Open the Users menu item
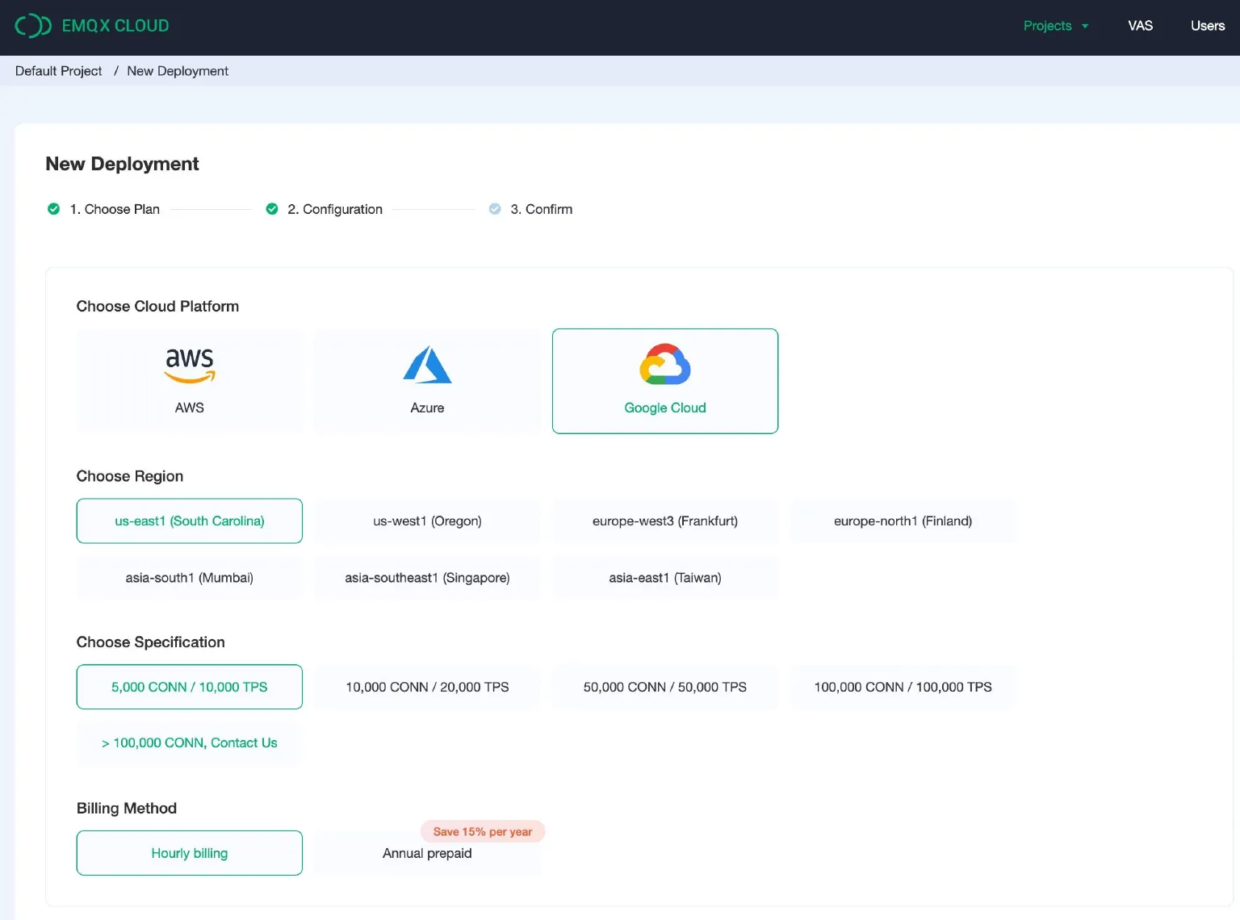1240x920 pixels. pos(1207,26)
